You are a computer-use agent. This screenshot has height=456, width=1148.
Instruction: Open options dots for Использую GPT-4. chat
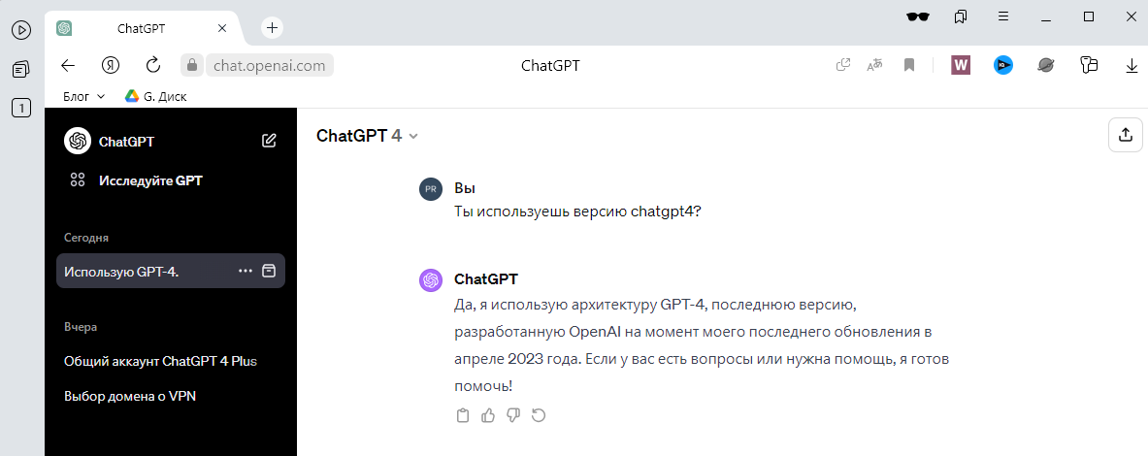tap(246, 271)
